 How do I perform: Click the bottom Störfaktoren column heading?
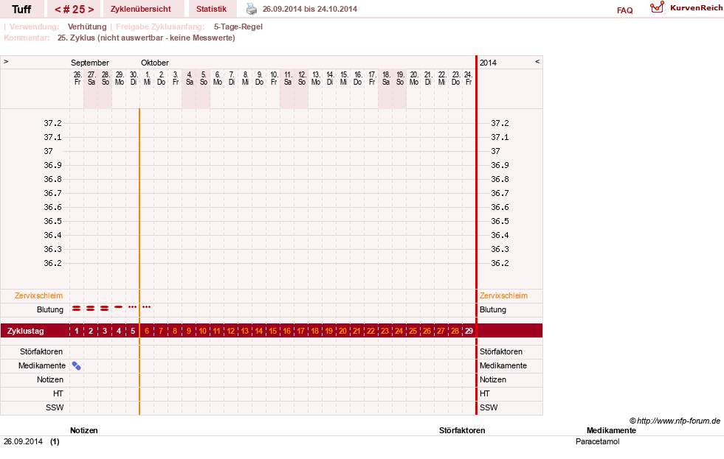[x=462, y=430]
